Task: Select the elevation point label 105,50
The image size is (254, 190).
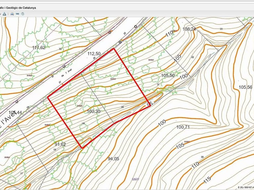Action: [168, 75]
